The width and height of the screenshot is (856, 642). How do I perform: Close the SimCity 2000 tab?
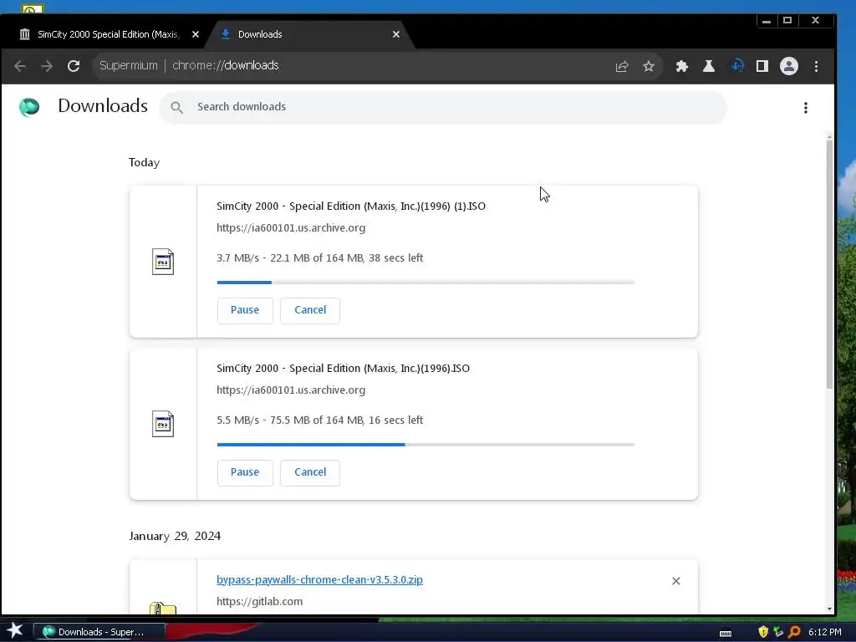(196, 34)
